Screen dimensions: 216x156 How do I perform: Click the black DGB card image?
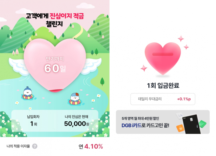[x=192, y=124]
